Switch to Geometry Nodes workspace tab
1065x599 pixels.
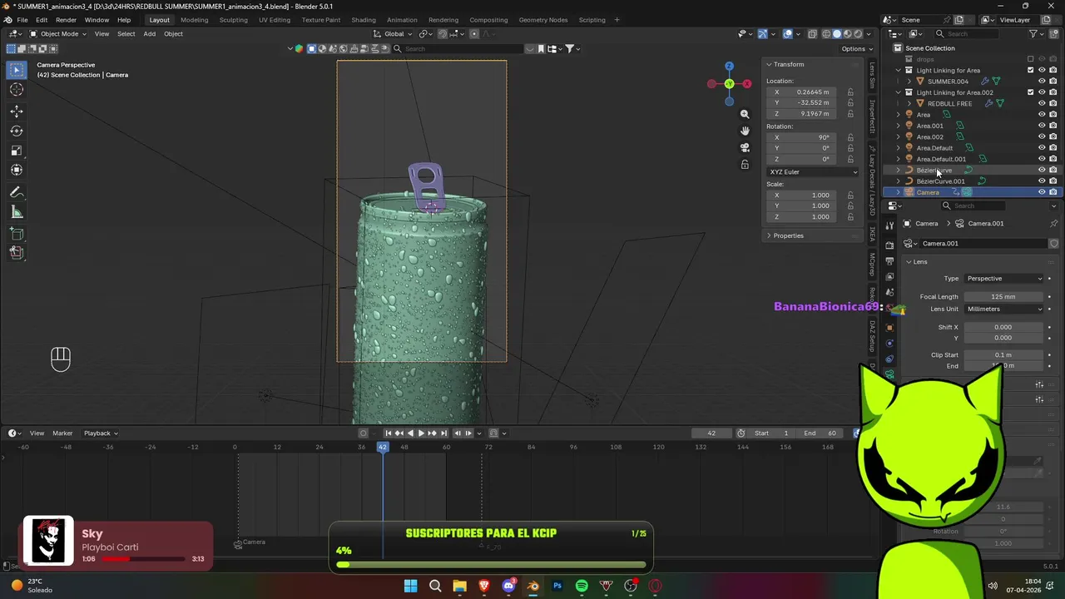click(x=542, y=20)
